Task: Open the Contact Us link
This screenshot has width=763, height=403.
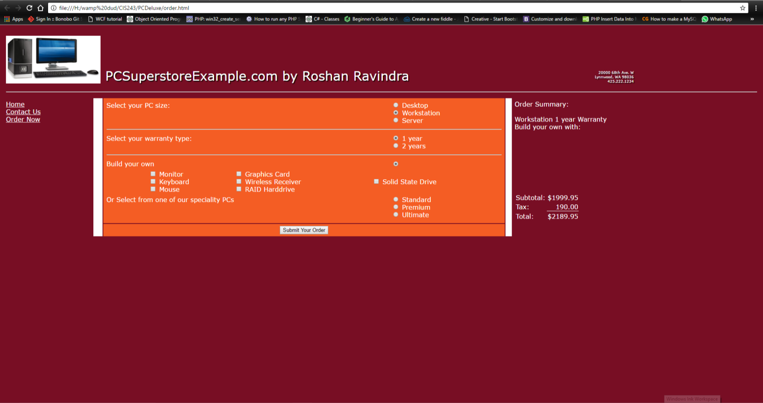Action: 23,112
